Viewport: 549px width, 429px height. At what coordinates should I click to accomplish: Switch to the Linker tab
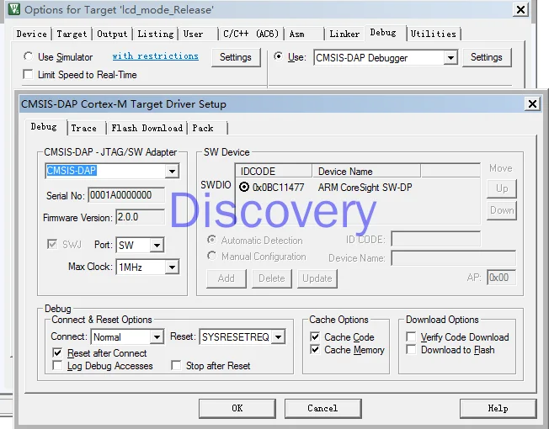pyautogui.click(x=344, y=34)
